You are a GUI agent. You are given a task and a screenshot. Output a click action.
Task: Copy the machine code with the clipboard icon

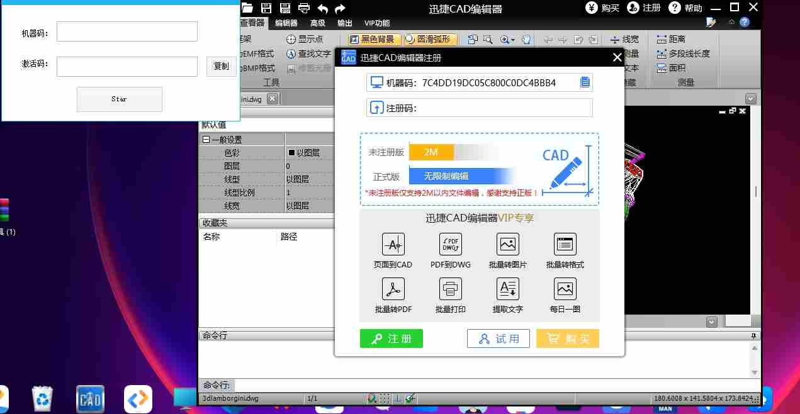click(x=585, y=82)
